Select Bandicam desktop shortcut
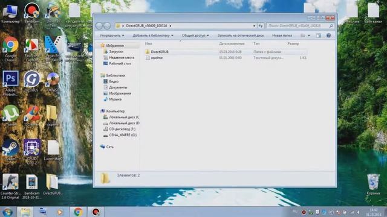The width and height of the screenshot is (387, 217). tap(32, 13)
